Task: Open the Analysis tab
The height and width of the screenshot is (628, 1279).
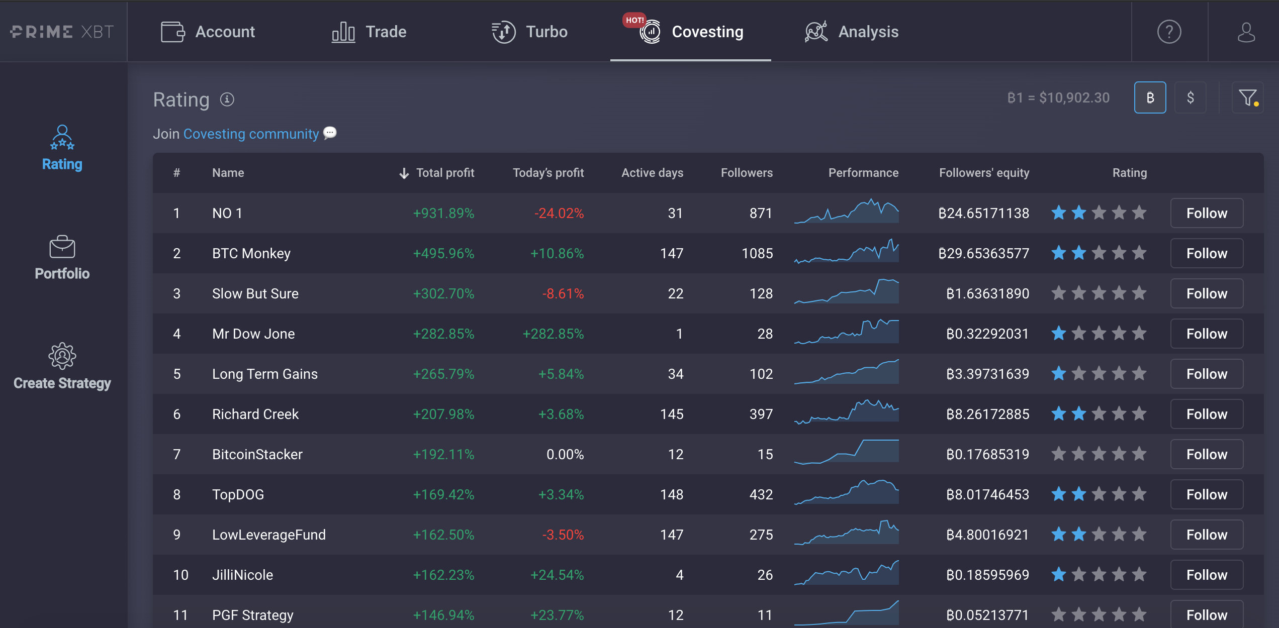Action: [x=851, y=32]
